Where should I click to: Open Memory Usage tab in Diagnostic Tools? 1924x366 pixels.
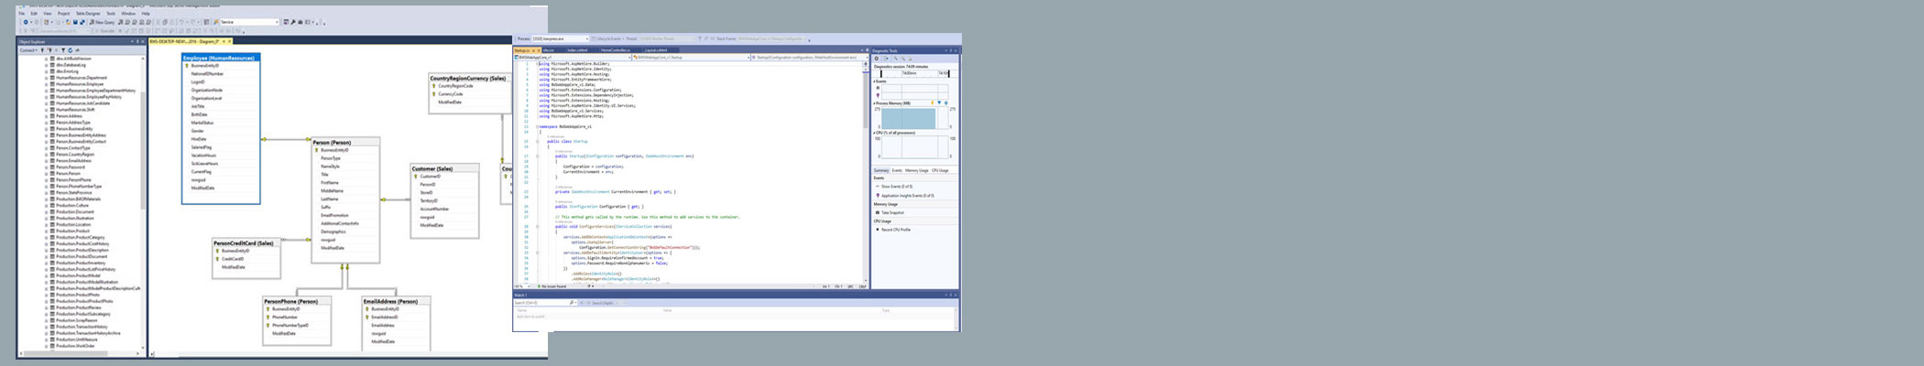[917, 170]
